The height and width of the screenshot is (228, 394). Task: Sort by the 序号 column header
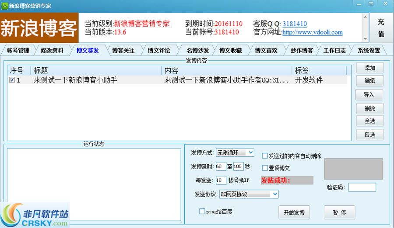pos(19,70)
